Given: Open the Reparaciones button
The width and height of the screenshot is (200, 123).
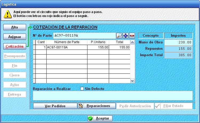Looking at the screenshot, I should click(x=97, y=106).
